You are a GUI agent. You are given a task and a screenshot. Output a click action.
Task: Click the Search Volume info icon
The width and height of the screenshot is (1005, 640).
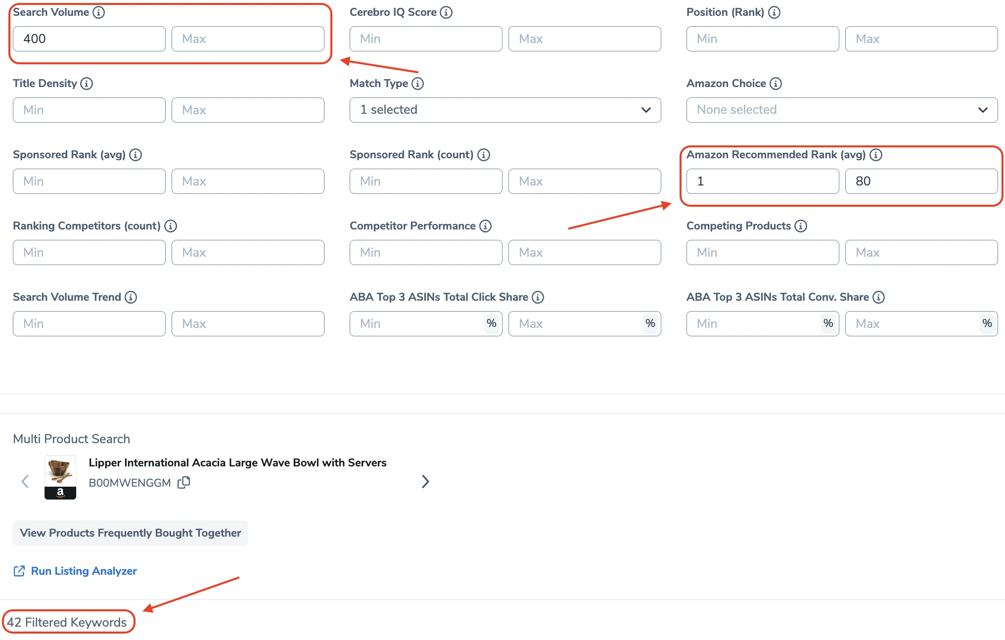click(99, 12)
